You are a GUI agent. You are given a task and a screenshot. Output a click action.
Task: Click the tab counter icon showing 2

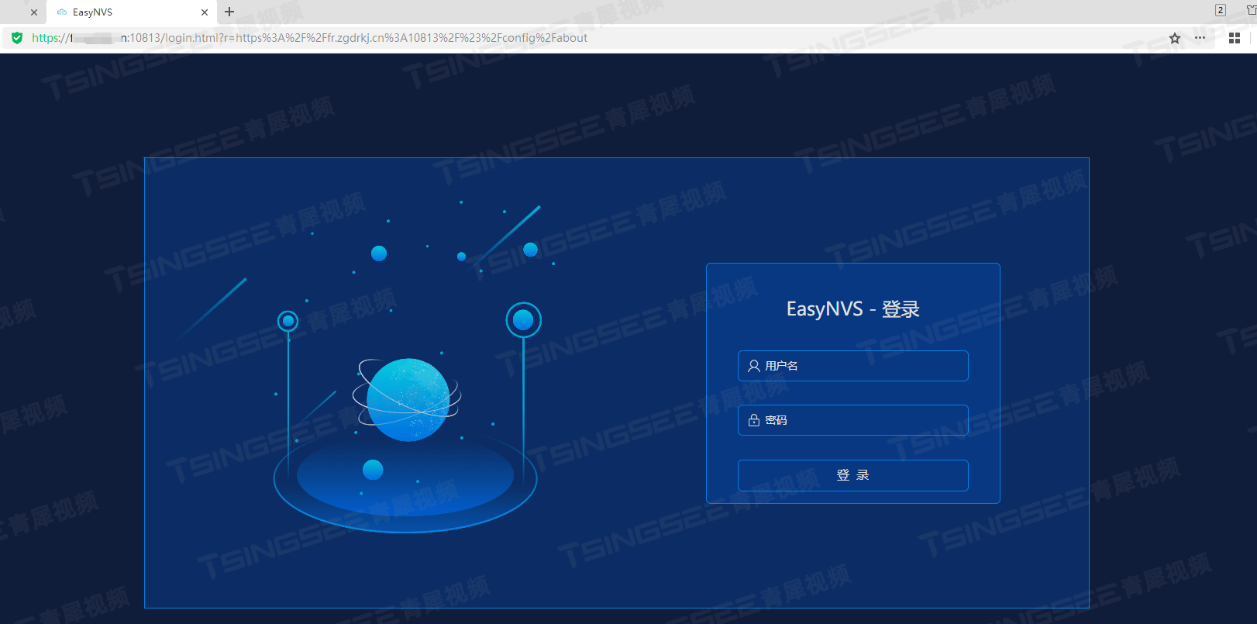(x=1221, y=10)
